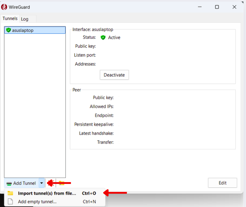Click the WireGuard logo in title bar
Screen dimensions: 246x207
point(4,7)
